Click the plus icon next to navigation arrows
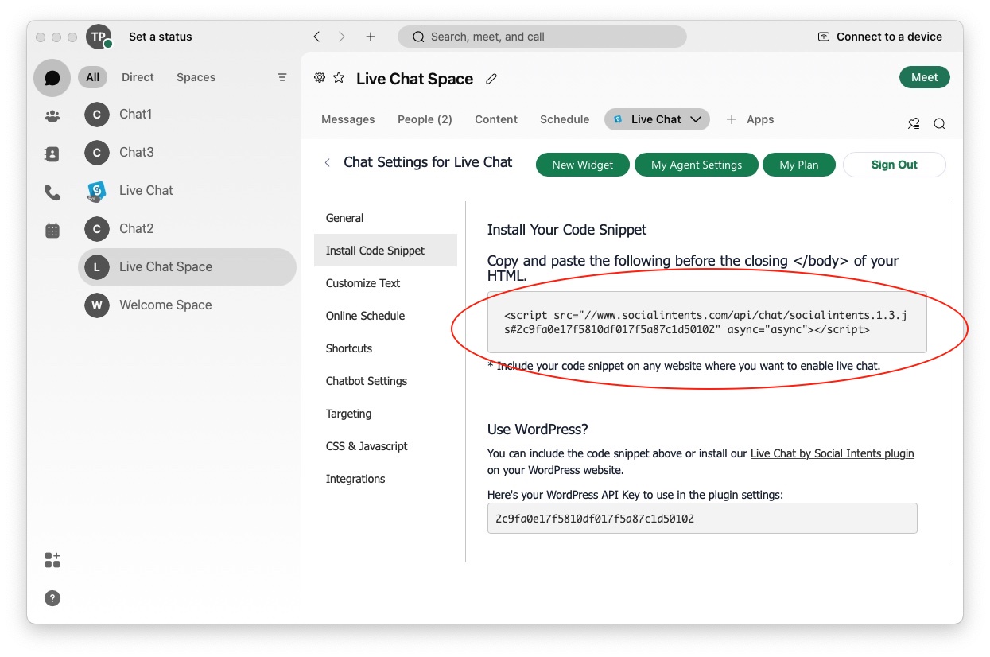Image resolution: width=990 pixels, height=657 pixels. point(371,37)
